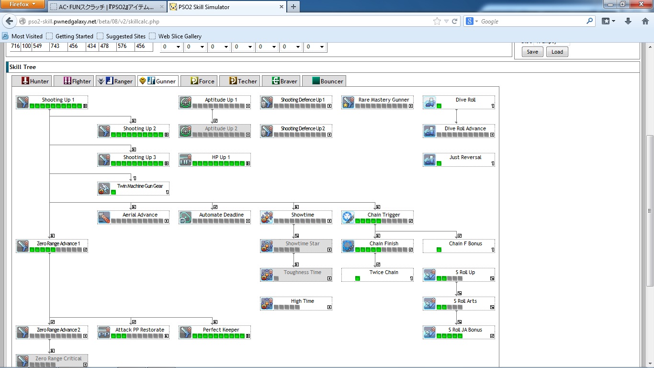Go back to previous page
The height and width of the screenshot is (368, 654).
(9, 21)
